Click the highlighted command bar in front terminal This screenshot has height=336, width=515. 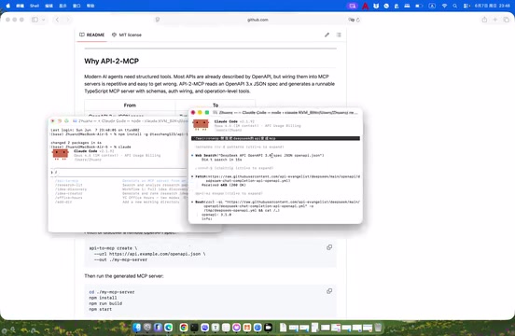[x=275, y=139]
